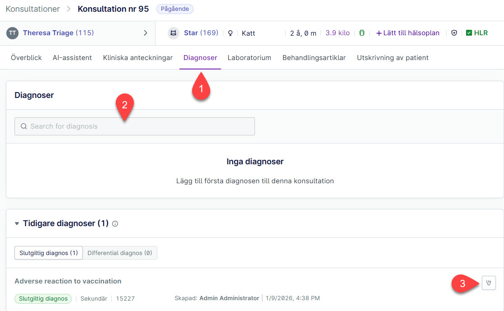Click the Sekundär label

[x=94, y=298]
